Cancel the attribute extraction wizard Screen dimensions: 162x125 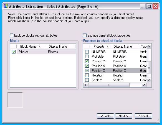tap(143, 116)
